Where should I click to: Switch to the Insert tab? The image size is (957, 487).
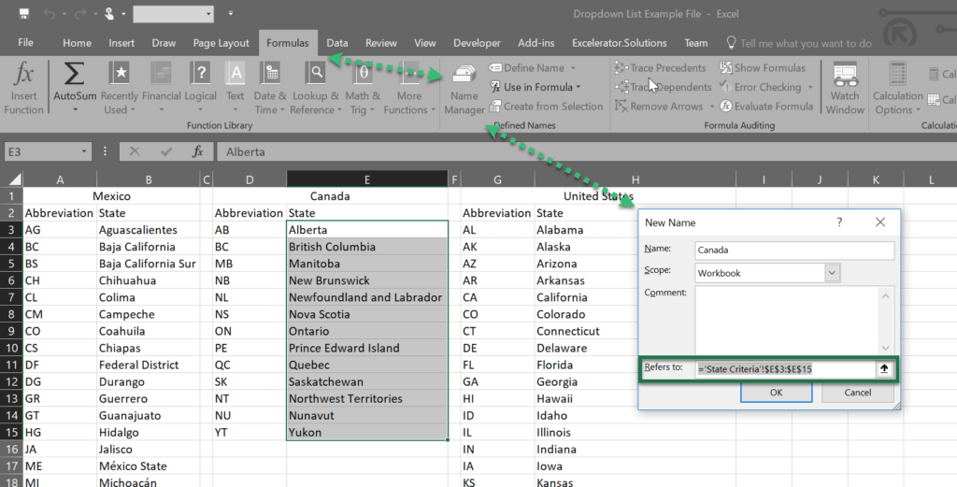121,43
